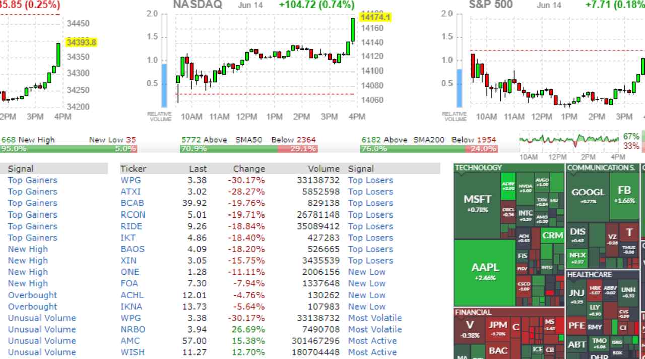Viewport: 645px width, 359px height.
Task: Open New Low signal in ONE row
Action: click(x=367, y=272)
